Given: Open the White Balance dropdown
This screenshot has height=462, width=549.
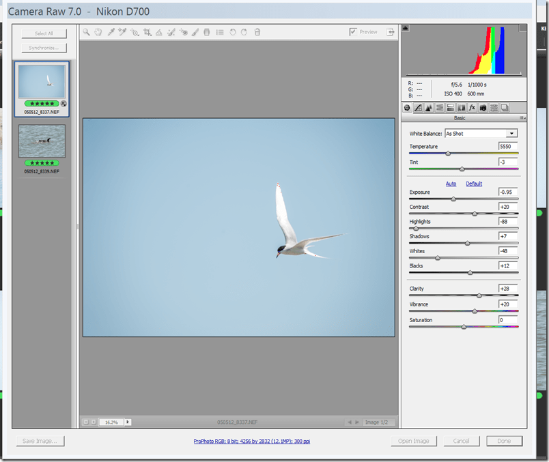Looking at the screenshot, I should tap(511, 134).
